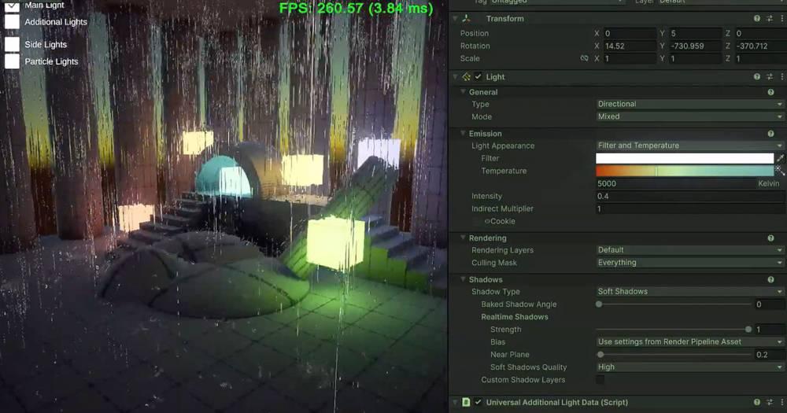
Task: Collapse the Rendering foldout
Action: coord(464,238)
